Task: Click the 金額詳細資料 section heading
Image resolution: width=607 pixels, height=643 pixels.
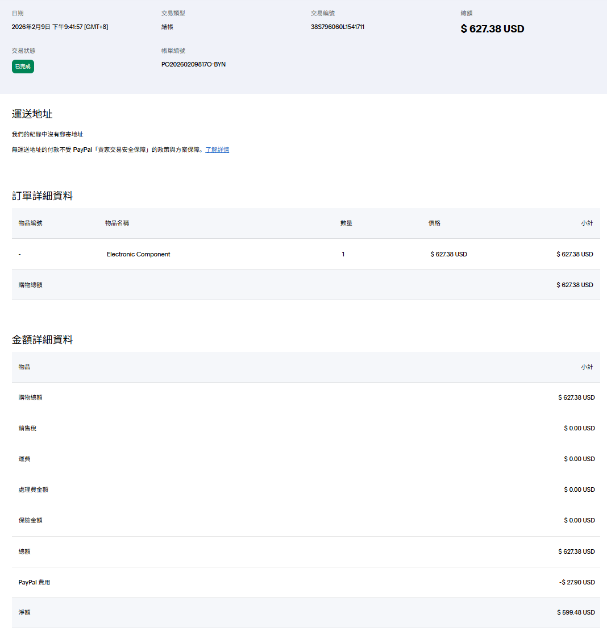Action: click(x=43, y=340)
